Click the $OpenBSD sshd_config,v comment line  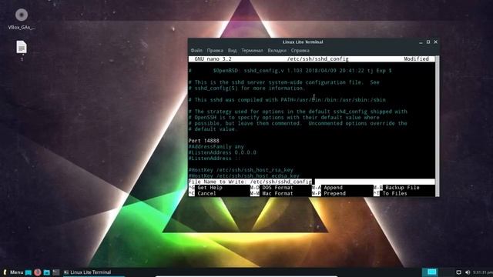point(290,71)
